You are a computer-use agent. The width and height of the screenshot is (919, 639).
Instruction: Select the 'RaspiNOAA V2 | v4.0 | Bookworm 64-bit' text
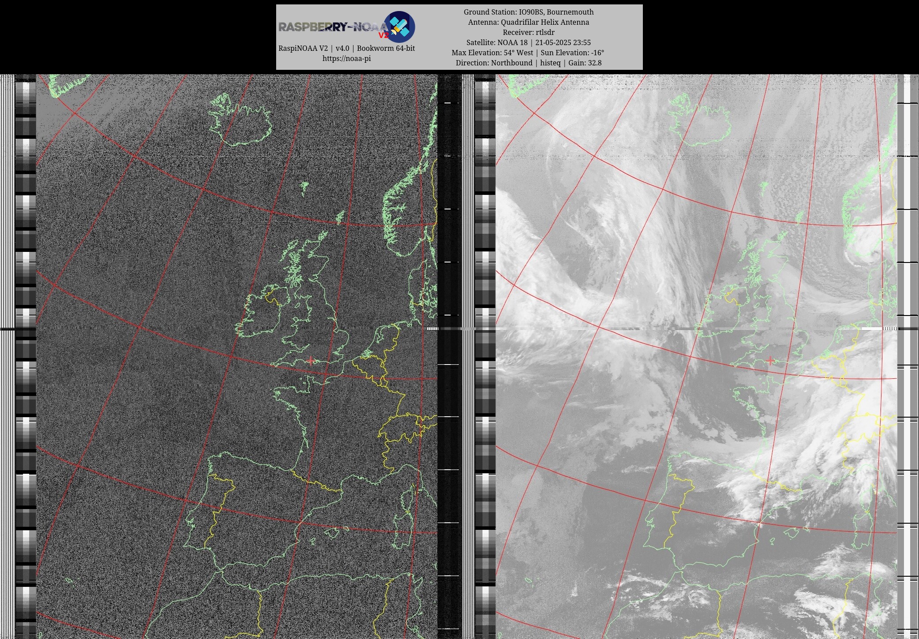pyautogui.click(x=346, y=48)
